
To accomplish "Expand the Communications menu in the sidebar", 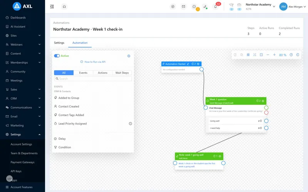I will [23, 108].
